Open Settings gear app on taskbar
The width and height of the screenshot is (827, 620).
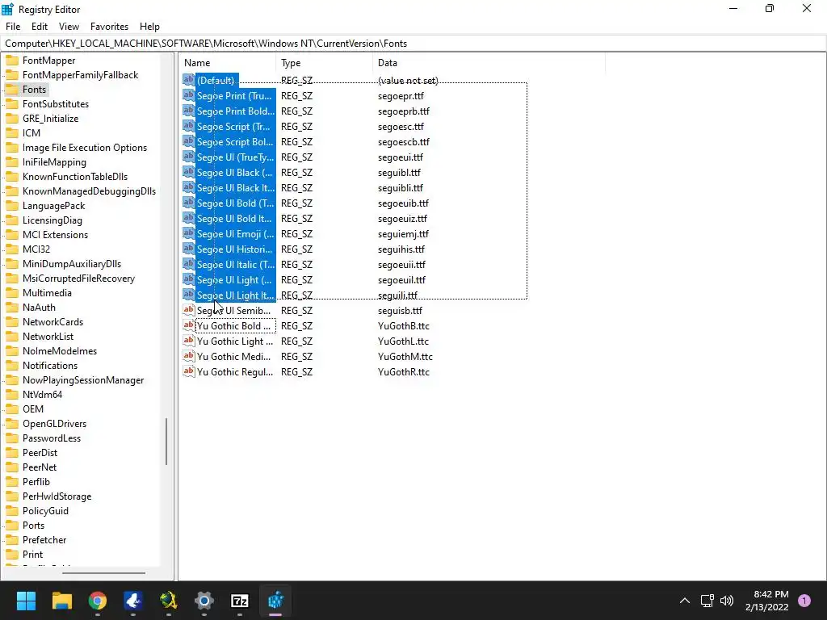(x=204, y=601)
